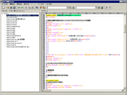
Task: Click the first icon after the second combo box
Action: tap(99, 8)
